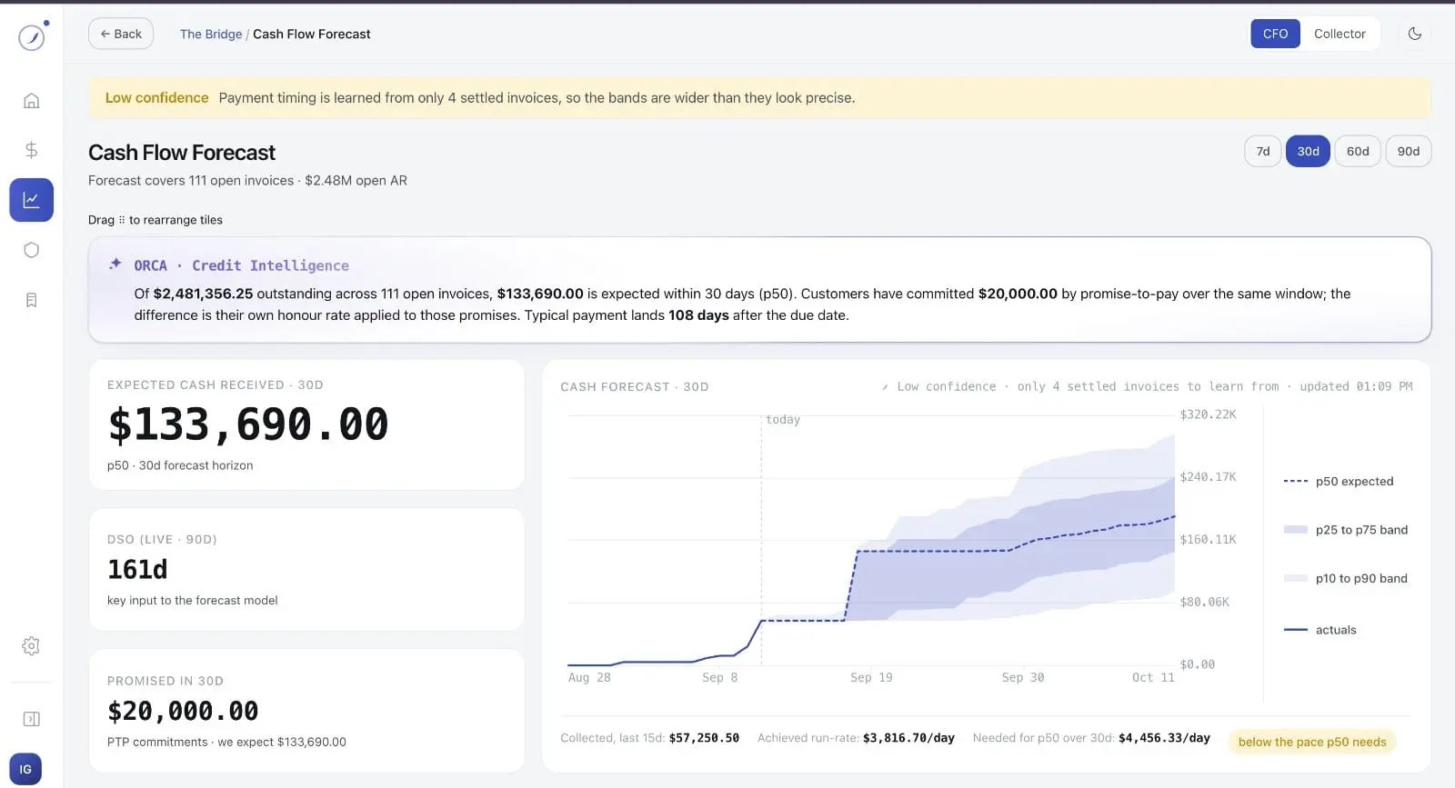Click the 'below the pace p50 needs' badge
Image resolution: width=1455 pixels, height=788 pixels.
pos(1312,742)
